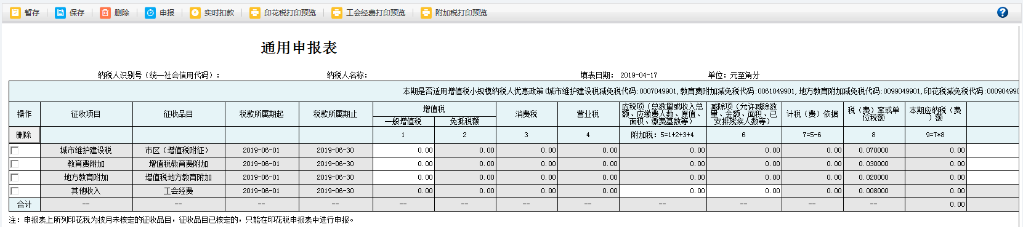This screenshot has width=1023, height=227.
Task: Click the 暂存 label in toolbar
Action: (32, 12)
